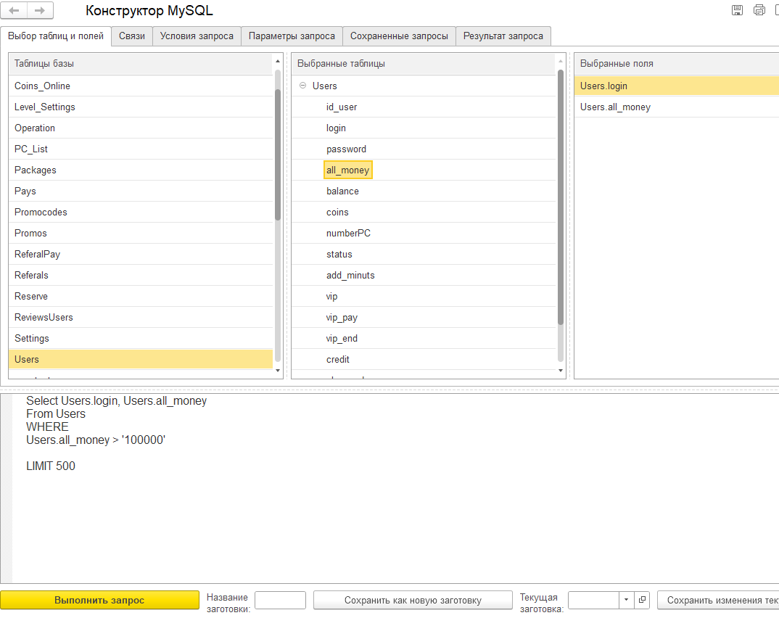Select Users.login in Выбранные поля
This screenshot has width=779, height=618.
click(677, 86)
